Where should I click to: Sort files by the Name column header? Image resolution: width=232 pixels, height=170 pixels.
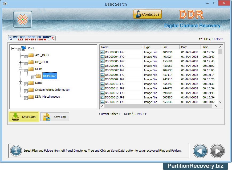(x=121, y=47)
